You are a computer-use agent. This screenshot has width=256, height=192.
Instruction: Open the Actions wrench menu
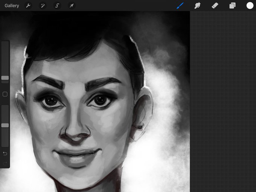coord(28,6)
